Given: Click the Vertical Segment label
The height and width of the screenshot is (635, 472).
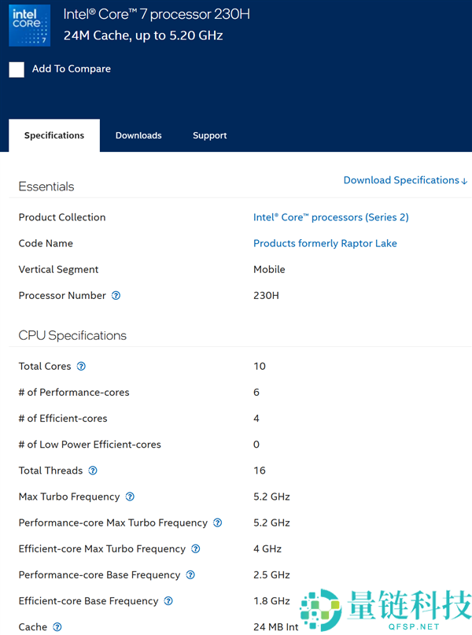Looking at the screenshot, I should (x=58, y=270).
